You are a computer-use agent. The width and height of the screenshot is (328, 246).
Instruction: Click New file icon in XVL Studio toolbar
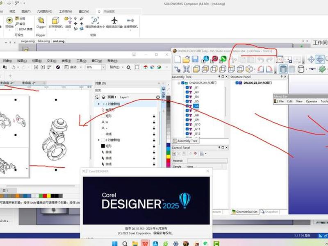coord(178,59)
